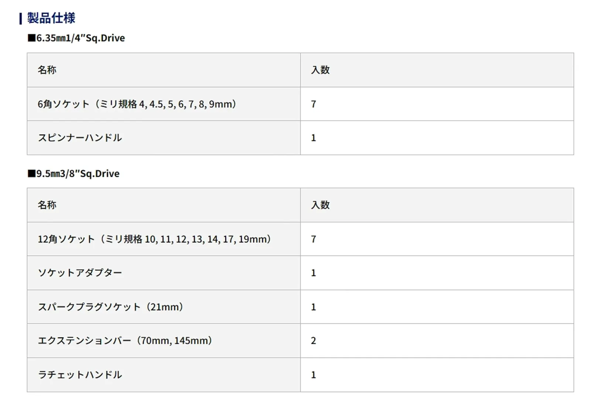Screen dimensions: 591x404
Task: Select the ラチェットハンドル name cell
Action: 80,375
